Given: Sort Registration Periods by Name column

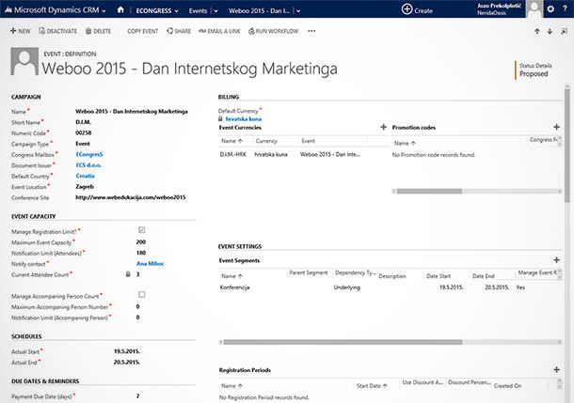Looking at the screenshot, I should click(x=231, y=386).
